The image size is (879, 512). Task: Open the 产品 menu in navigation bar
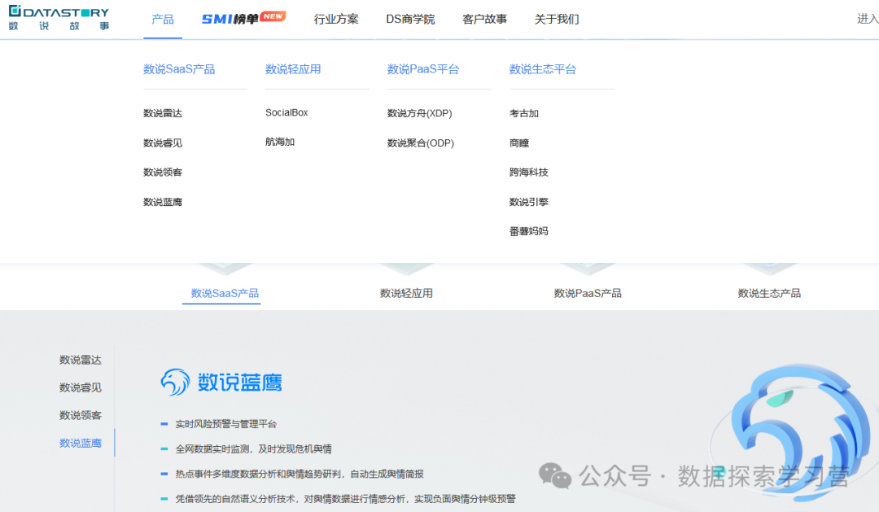[x=163, y=19]
